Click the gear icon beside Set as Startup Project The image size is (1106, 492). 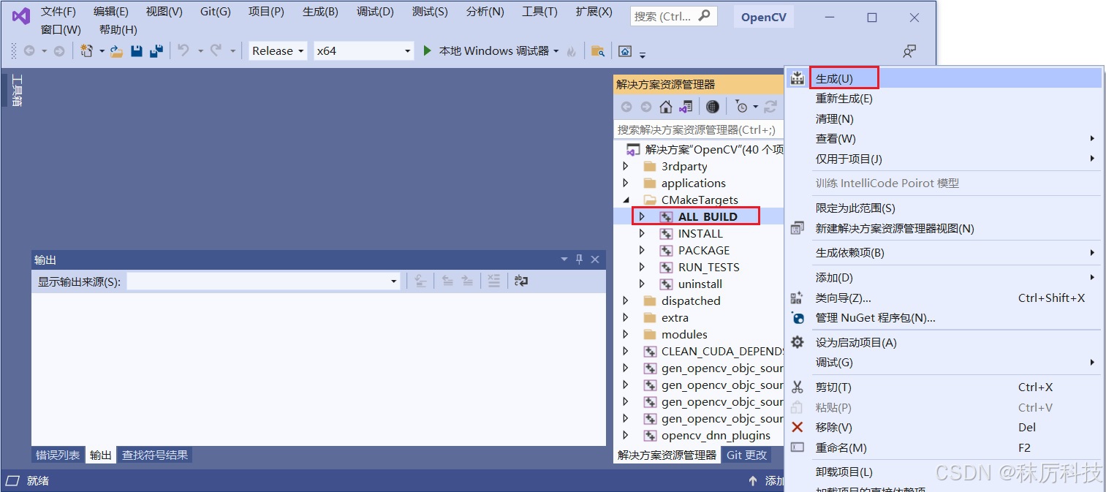click(798, 342)
